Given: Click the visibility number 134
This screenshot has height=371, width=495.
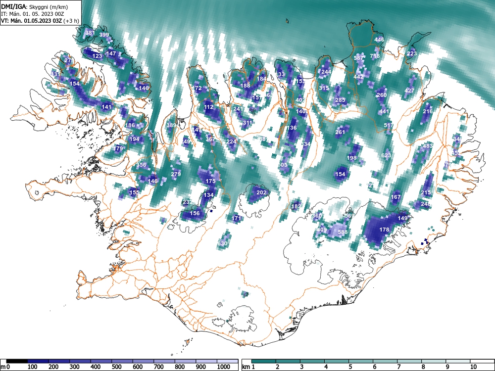Looking at the screenshot, I should [x=208, y=195].
